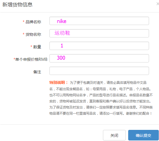
Task: Focus the empty 备注 remarks field
Action: pos(99,71)
